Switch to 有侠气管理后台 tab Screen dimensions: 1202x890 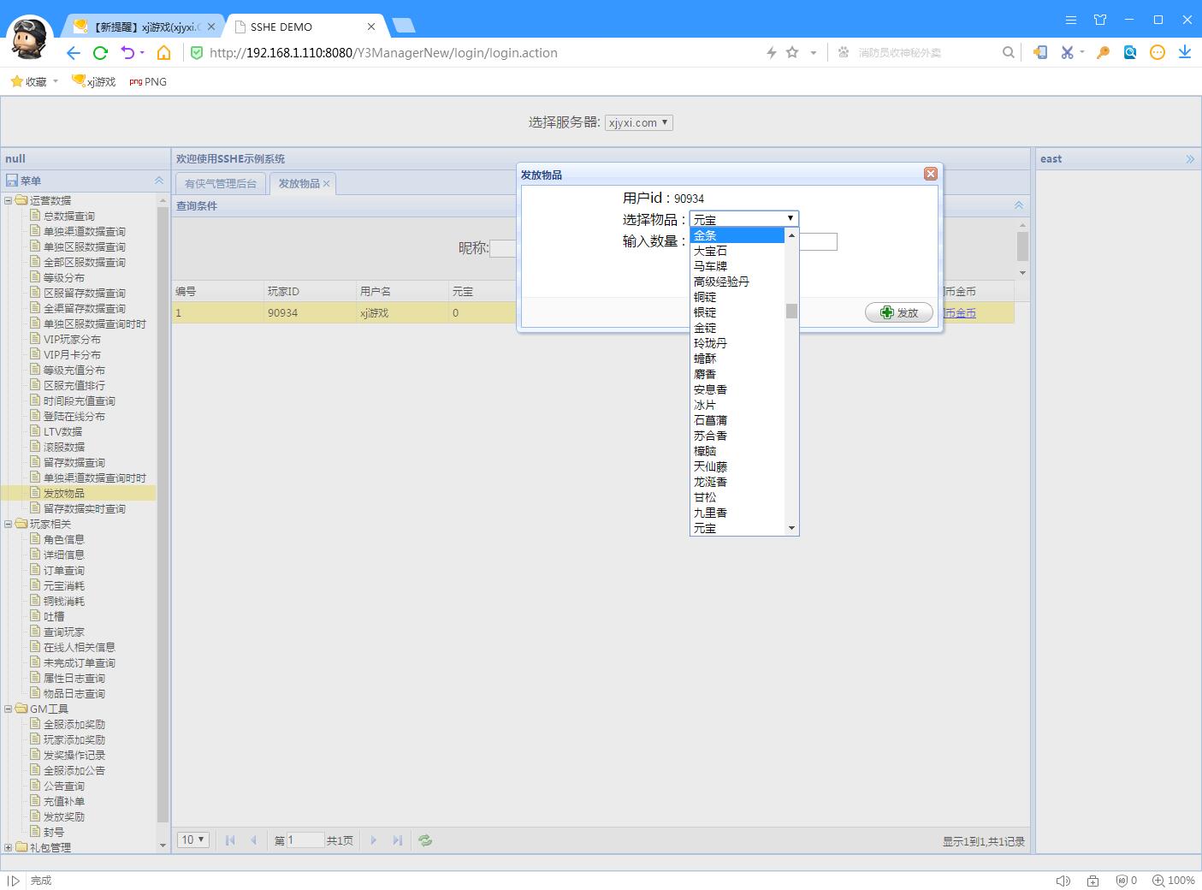point(221,184)
